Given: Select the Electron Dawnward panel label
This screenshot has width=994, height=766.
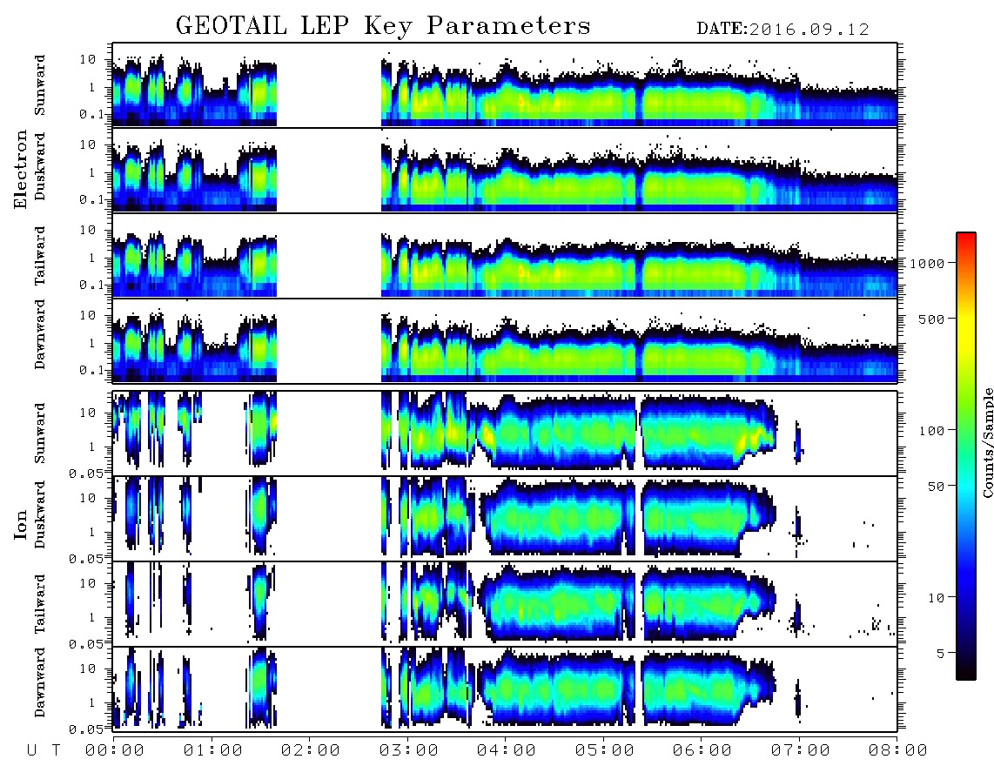Looking at the screenshot, I should [40, 335].
